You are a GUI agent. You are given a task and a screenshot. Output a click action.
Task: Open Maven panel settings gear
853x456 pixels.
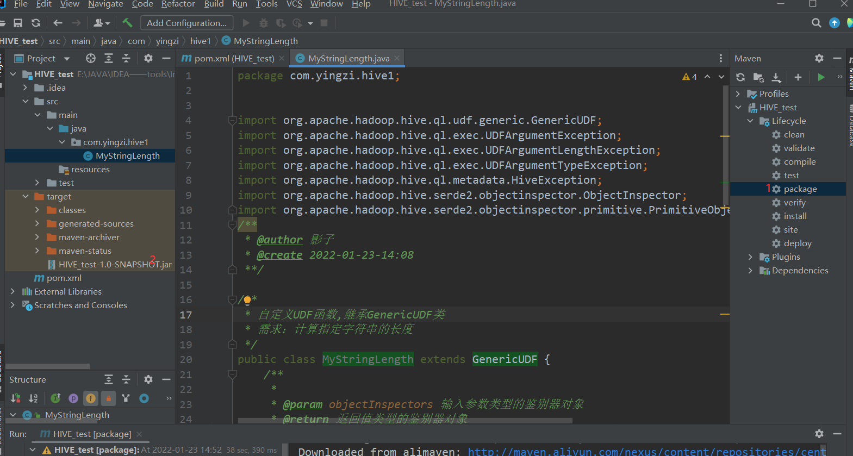click(819, 58)
